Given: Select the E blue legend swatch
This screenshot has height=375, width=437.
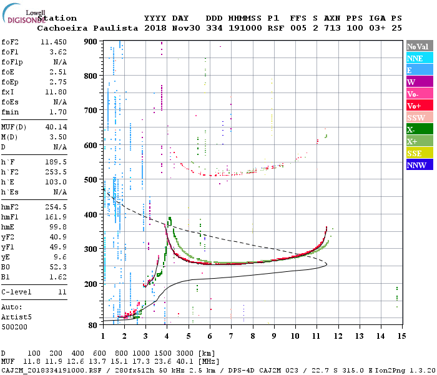Looking at the screenshot, I should tap(420, 70).
